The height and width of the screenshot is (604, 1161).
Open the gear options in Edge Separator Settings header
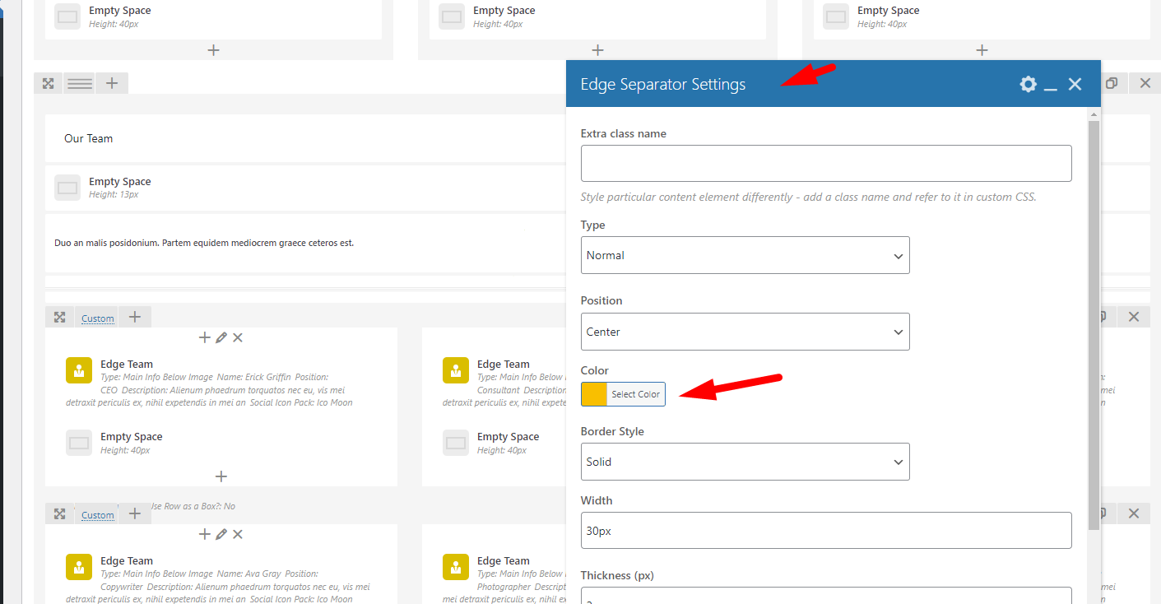click(1028, 84)
